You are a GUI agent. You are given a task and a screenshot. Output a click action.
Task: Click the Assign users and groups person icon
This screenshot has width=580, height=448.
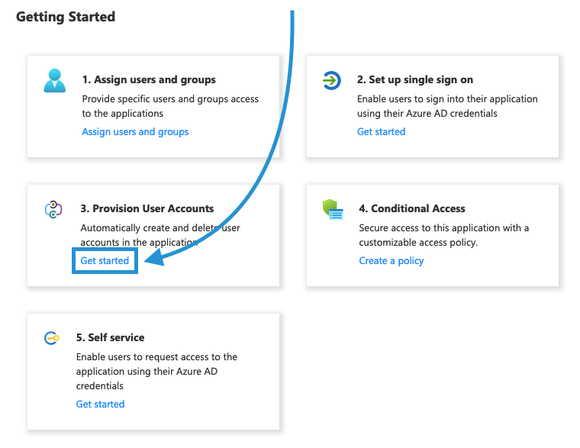55,80
